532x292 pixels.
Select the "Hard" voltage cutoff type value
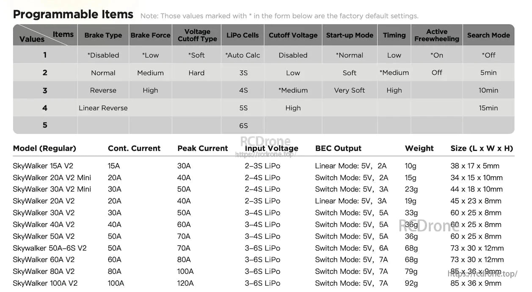coord(196,73)
